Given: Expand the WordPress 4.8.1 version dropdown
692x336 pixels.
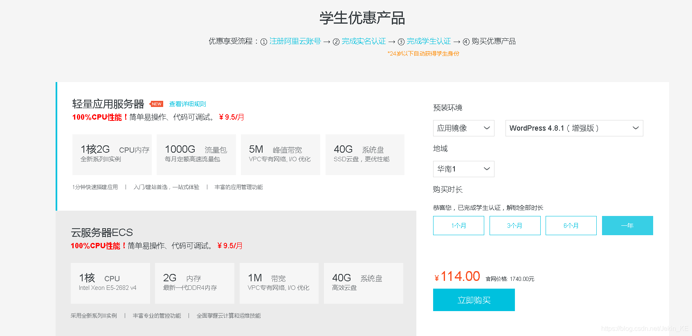Looking at the screenshot, I should [x=574, y=128].
